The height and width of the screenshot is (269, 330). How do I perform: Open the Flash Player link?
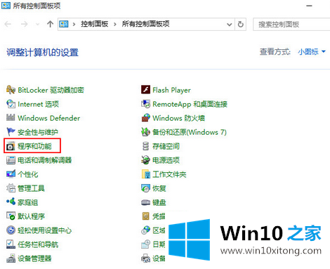(171, 90)
